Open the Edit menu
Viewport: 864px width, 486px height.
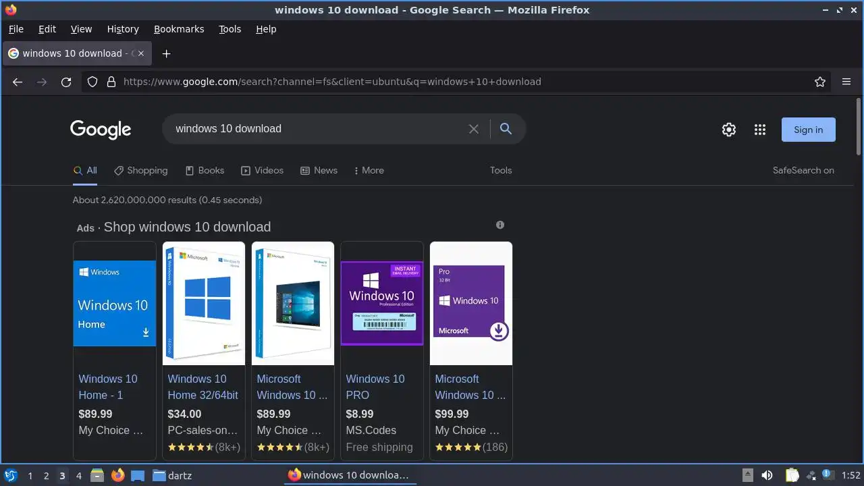point(47,29)
